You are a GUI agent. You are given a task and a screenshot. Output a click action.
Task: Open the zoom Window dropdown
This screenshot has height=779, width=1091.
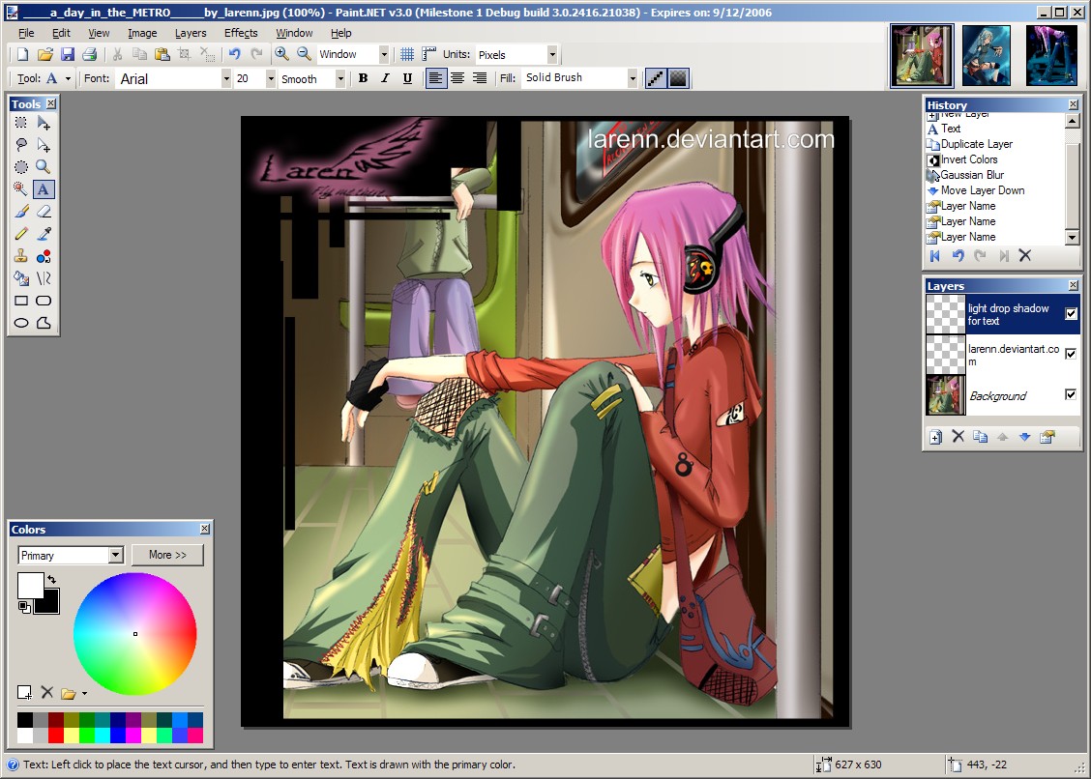pyautogui.click(x=383, y=54)
